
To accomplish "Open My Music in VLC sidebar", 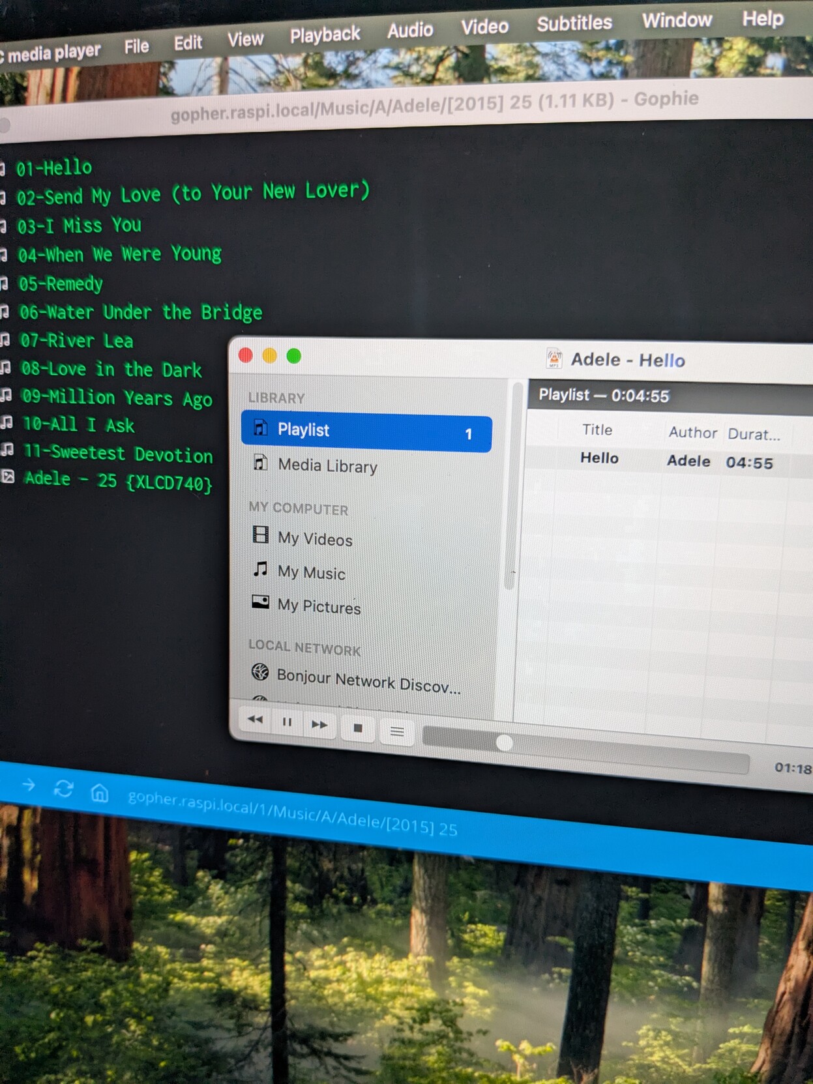I will click(312, 572).
